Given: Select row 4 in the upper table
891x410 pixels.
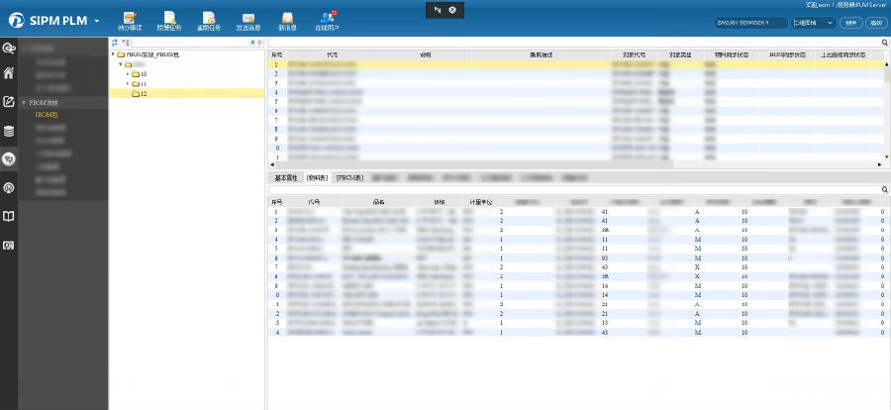Looking at the screenshot, I should (575, 92).
